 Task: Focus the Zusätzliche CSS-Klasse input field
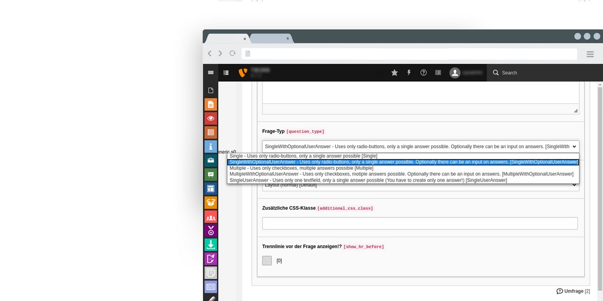(420, 223)
